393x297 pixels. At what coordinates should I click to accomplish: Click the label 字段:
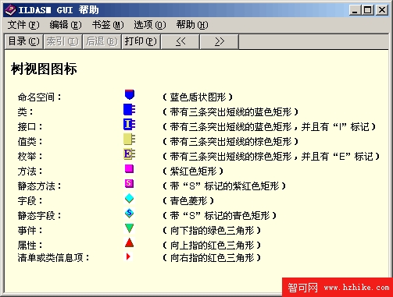click(x=30, y=201)
